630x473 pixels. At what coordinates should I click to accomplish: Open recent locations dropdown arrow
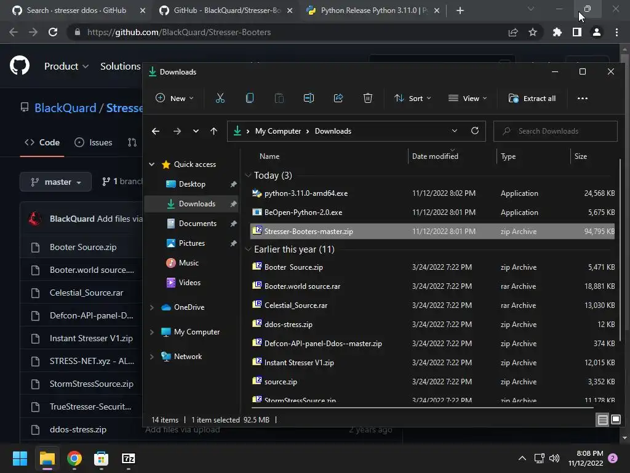196,131
